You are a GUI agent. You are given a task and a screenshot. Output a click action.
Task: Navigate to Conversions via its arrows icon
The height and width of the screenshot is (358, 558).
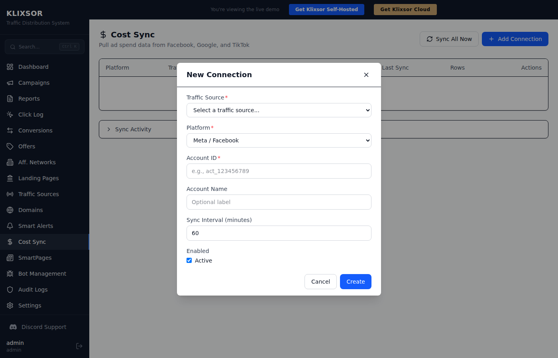(10, 130)
